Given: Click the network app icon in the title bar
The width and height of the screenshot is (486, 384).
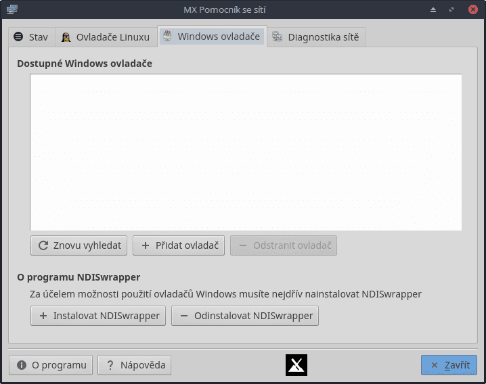Looking at the screenshot, I should (12, 9).
